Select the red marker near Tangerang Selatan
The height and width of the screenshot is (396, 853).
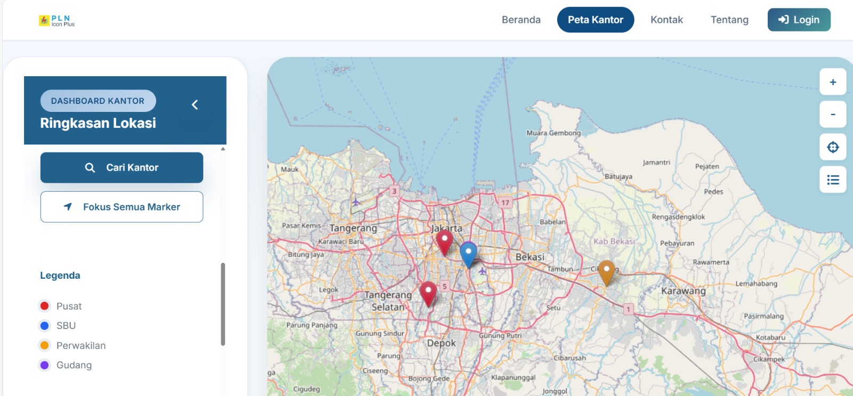[x=428, y=293]
